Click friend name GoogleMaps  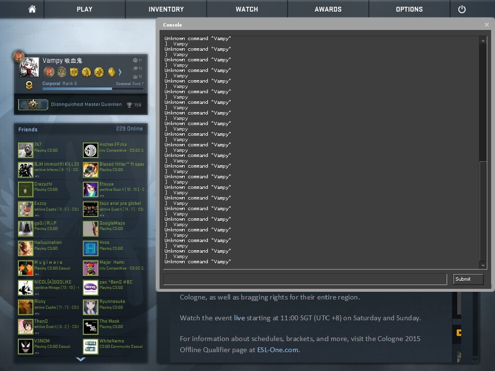click(x=112, y=223)
